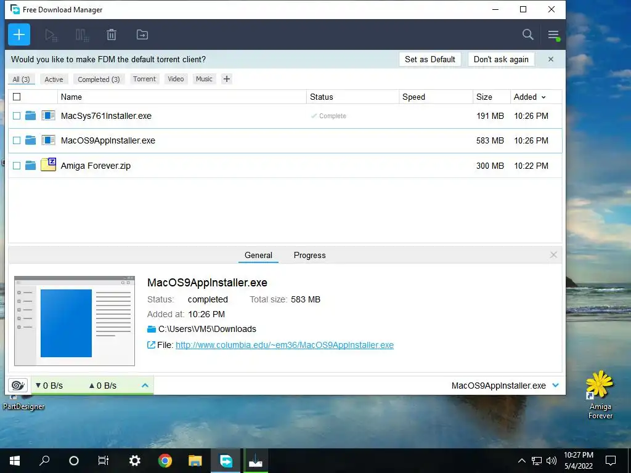
Task: Switch to the General details tab
Action: click(x=258, y=255)
